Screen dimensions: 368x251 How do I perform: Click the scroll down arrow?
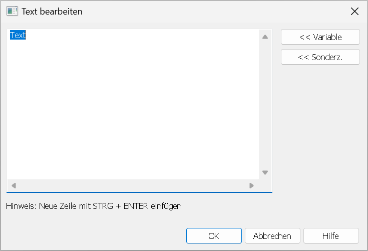265,172
